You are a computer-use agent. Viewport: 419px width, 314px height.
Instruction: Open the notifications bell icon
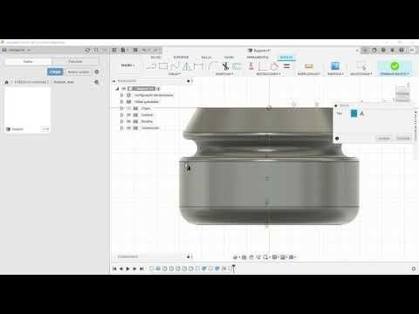point(392,50)
